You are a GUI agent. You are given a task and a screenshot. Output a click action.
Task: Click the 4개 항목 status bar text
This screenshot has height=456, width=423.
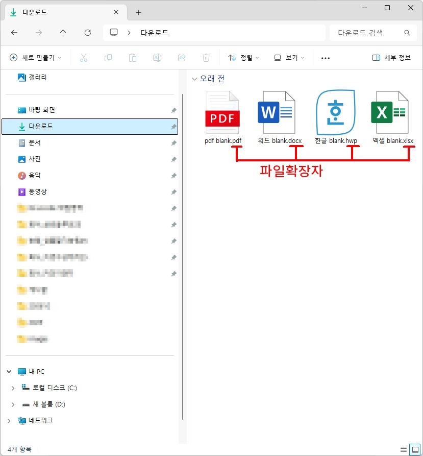click(19, 449)
